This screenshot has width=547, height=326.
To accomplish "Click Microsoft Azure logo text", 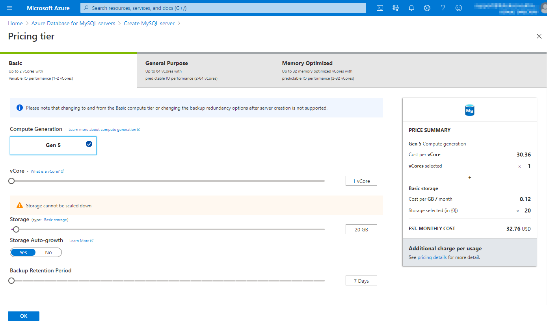I will click(x=48, y=8).
